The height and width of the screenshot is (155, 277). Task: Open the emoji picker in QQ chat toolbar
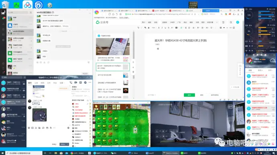point(29,128)
